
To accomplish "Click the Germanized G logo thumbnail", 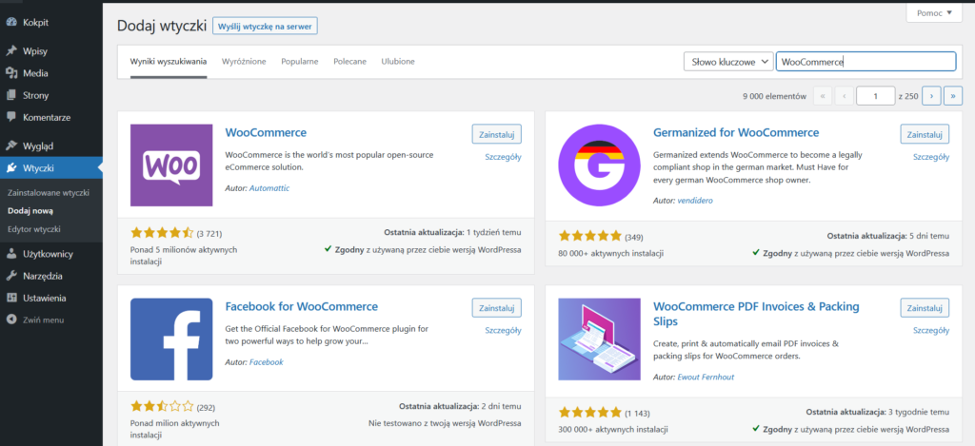I will point(600,165).
